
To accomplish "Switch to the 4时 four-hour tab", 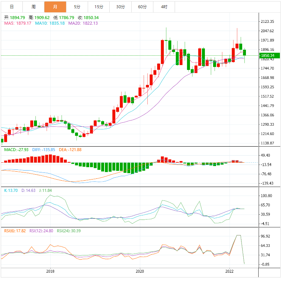I will pos(164,7).
